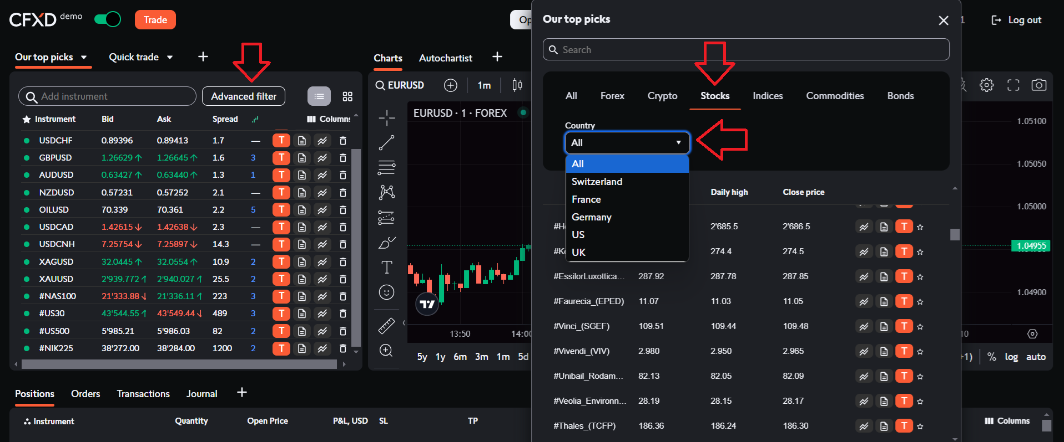
Task: Open the forecasting and measurement tools
Action: [387, 218]
